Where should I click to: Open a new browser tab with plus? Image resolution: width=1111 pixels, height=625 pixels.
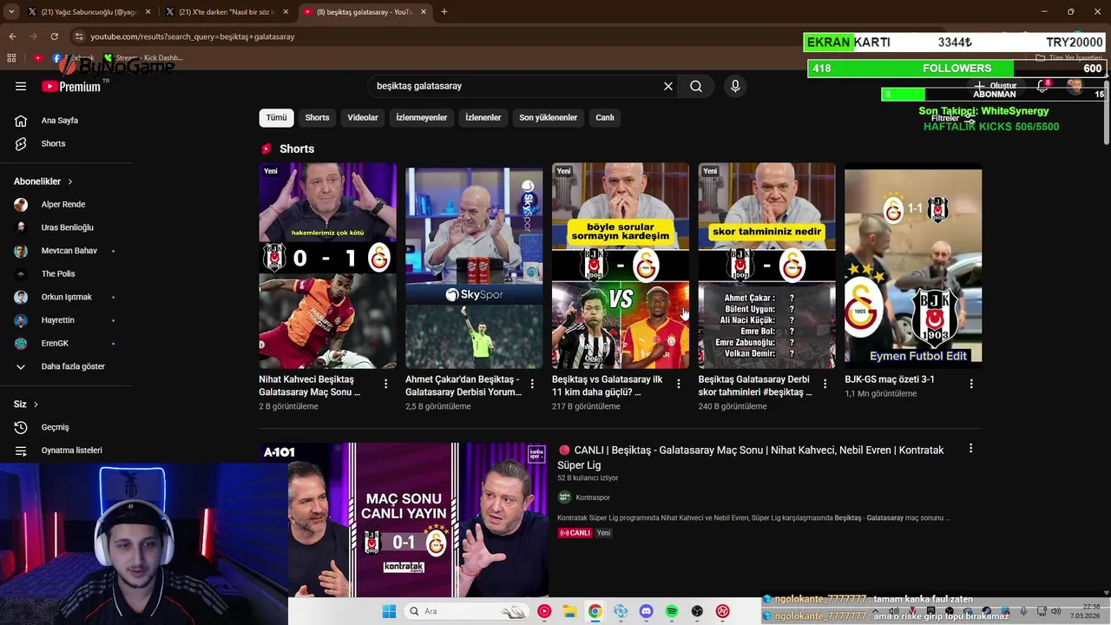[x=444, y=12]
